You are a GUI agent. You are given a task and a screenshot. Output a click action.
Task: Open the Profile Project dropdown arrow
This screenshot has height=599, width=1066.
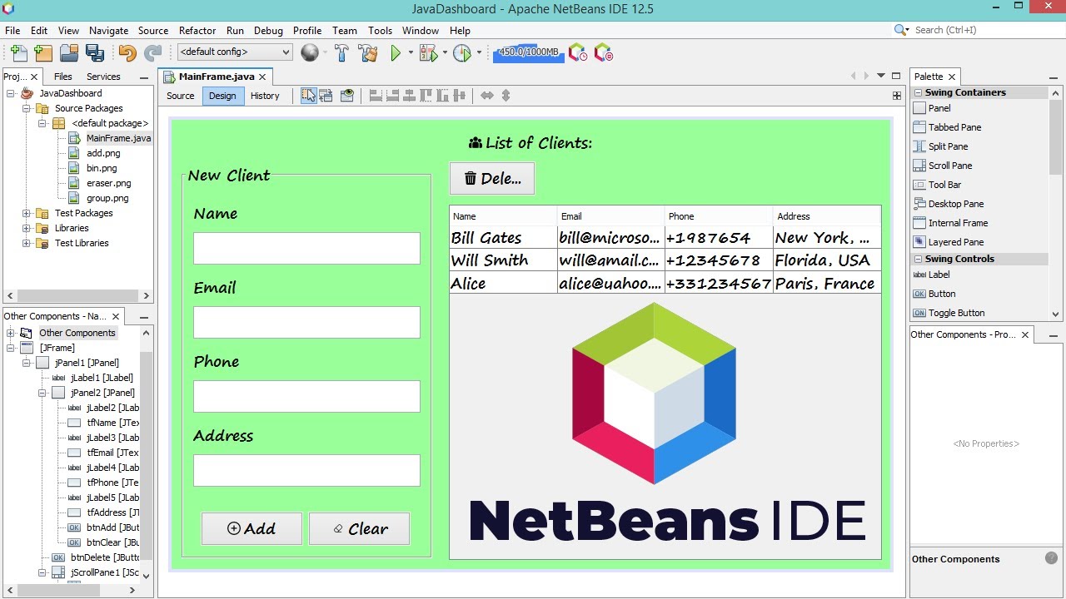click(479, 52)
